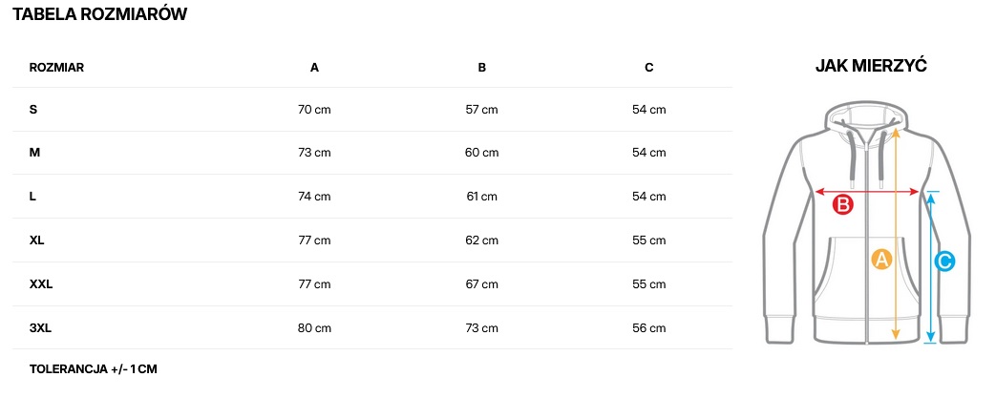Select the 3XL size row label
The image size is (996, 398).
40,328
